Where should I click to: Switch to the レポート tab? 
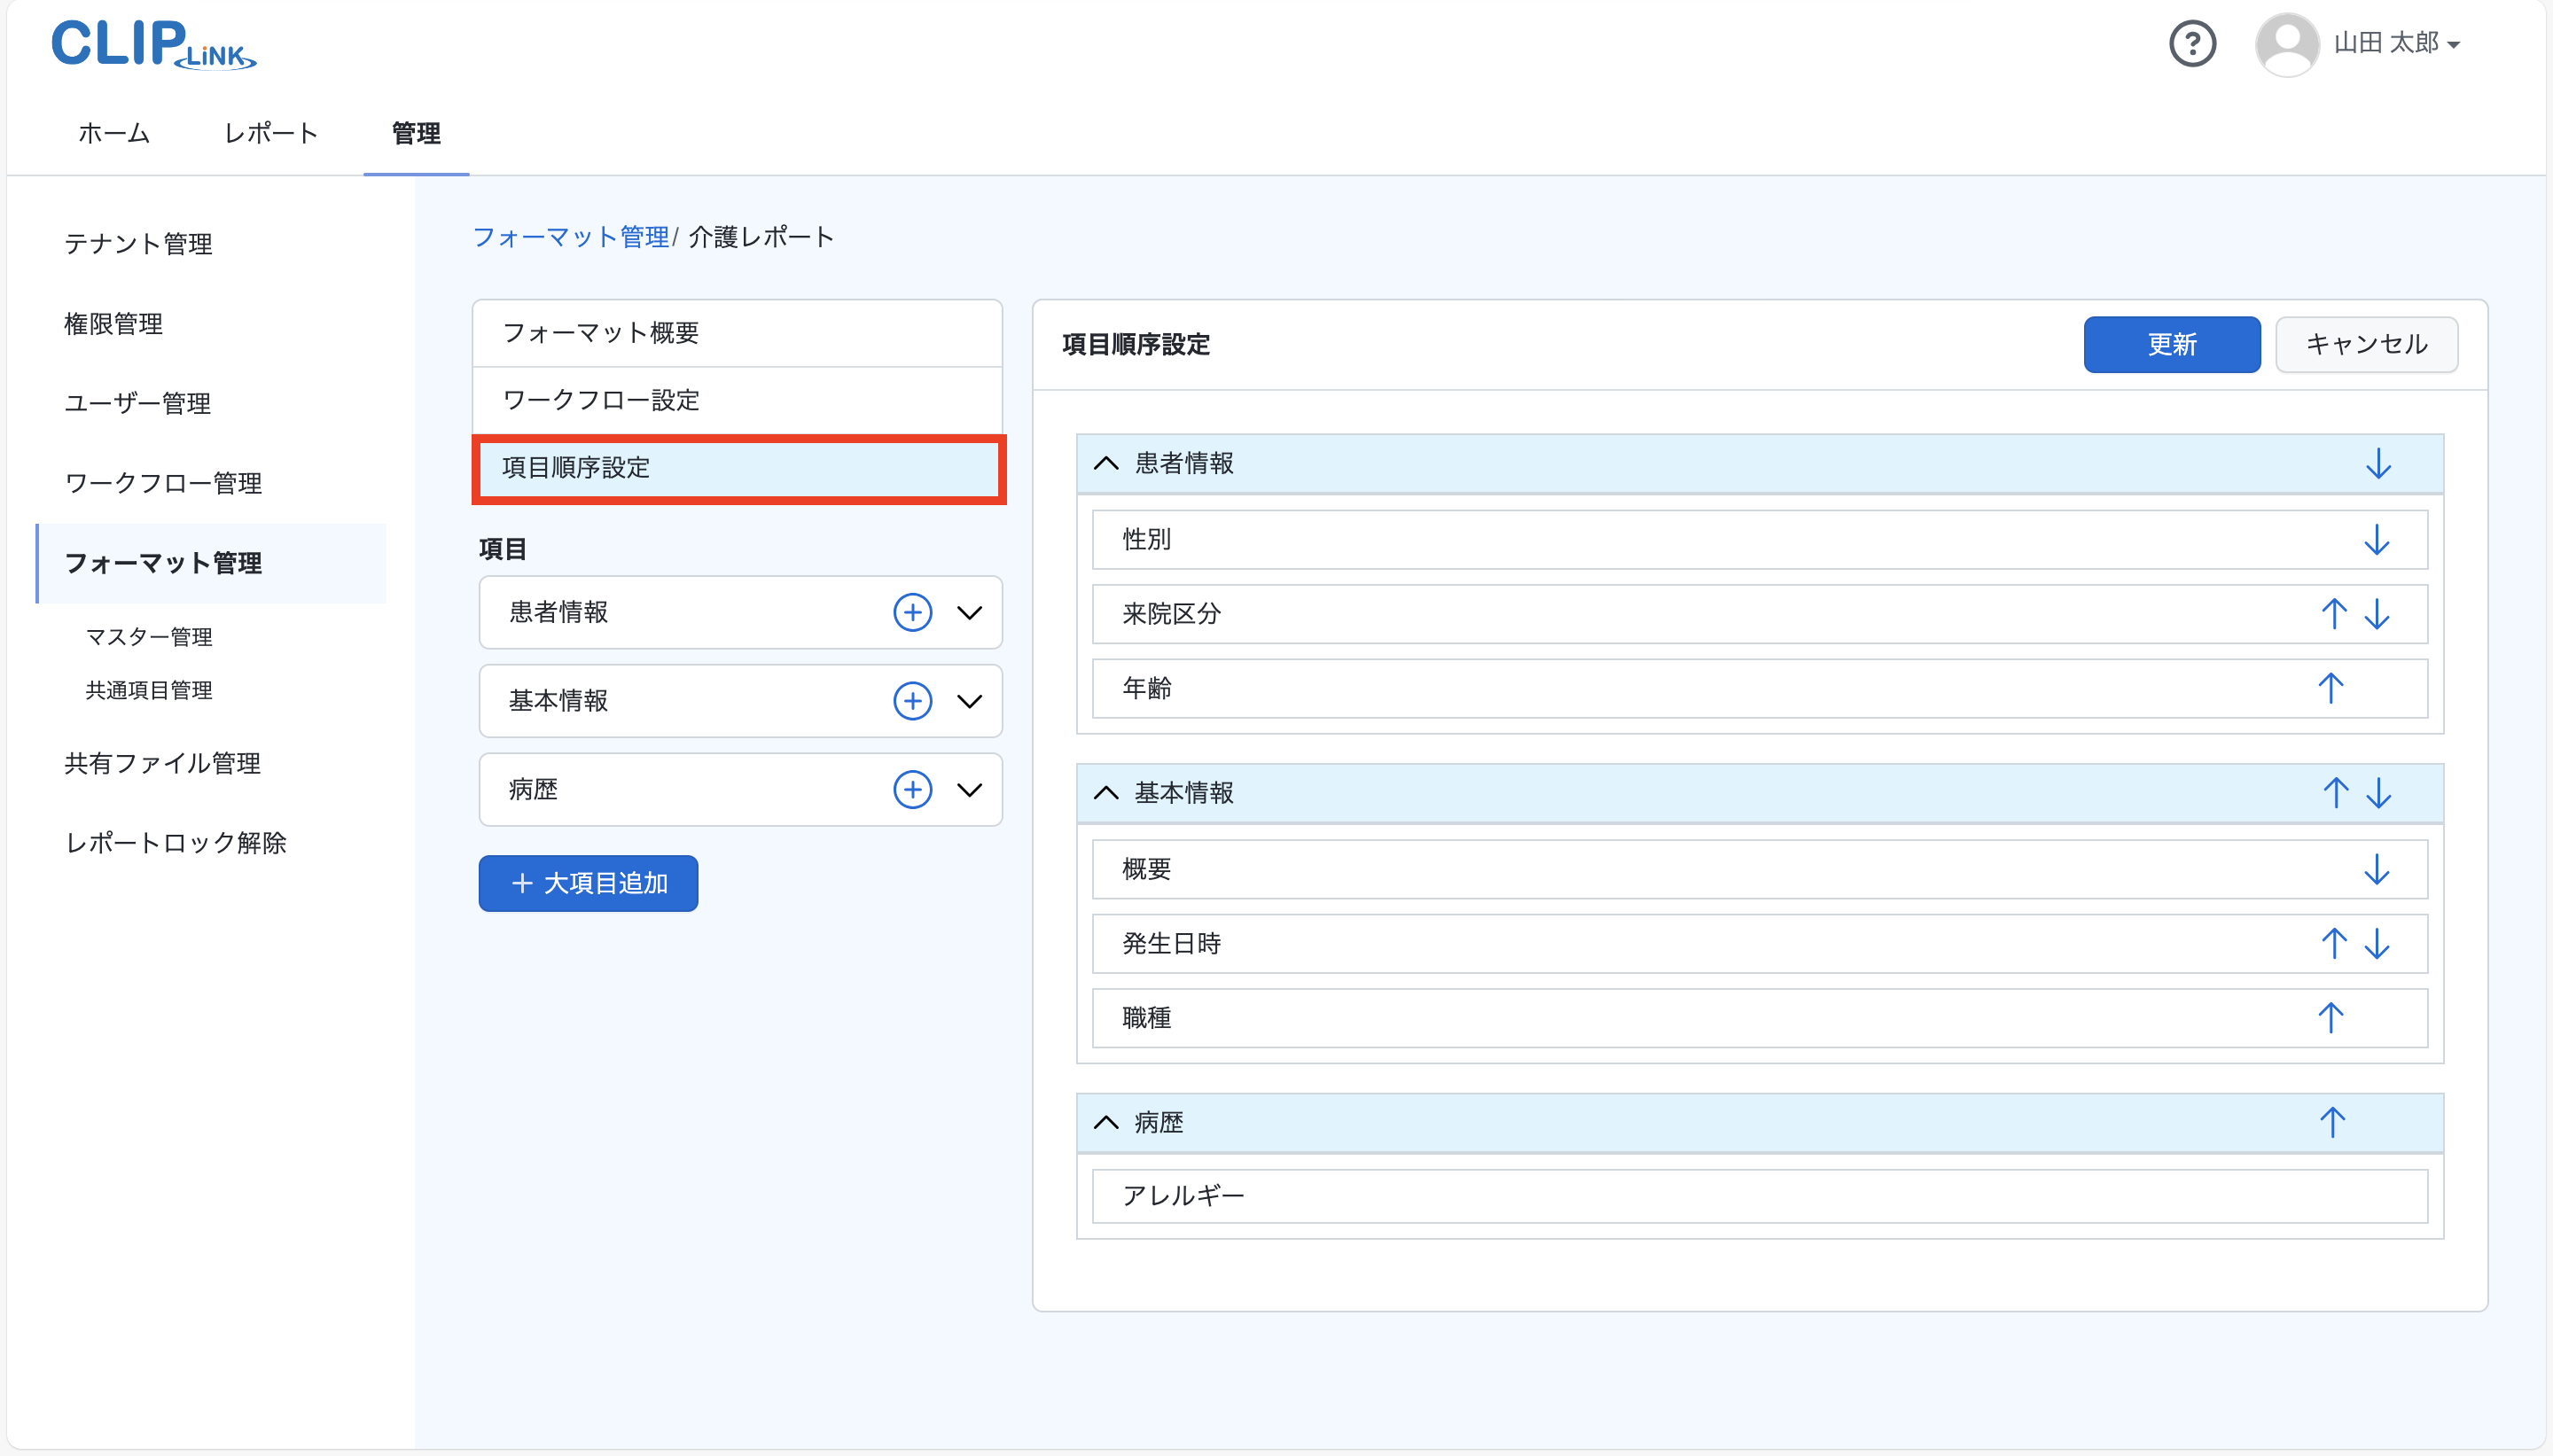(270, 133)
